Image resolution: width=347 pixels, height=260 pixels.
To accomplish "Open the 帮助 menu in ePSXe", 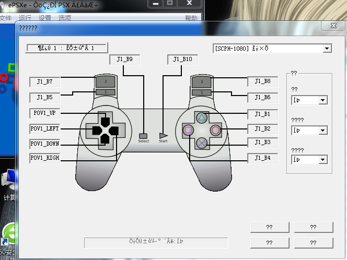I will pos(191,18).
